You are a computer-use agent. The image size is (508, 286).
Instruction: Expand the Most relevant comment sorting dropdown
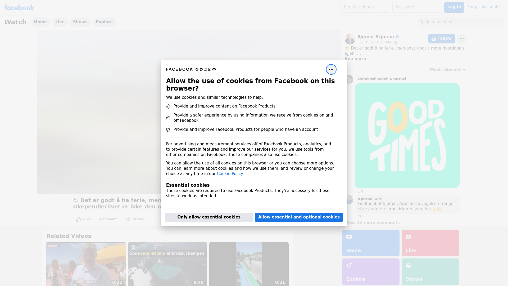(x=448, y=70)
